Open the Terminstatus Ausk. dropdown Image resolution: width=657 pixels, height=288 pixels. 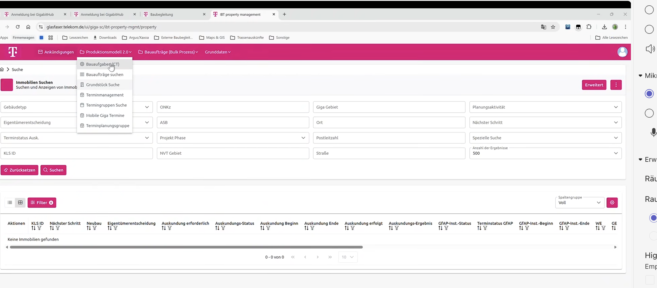[x=76, y=138]
